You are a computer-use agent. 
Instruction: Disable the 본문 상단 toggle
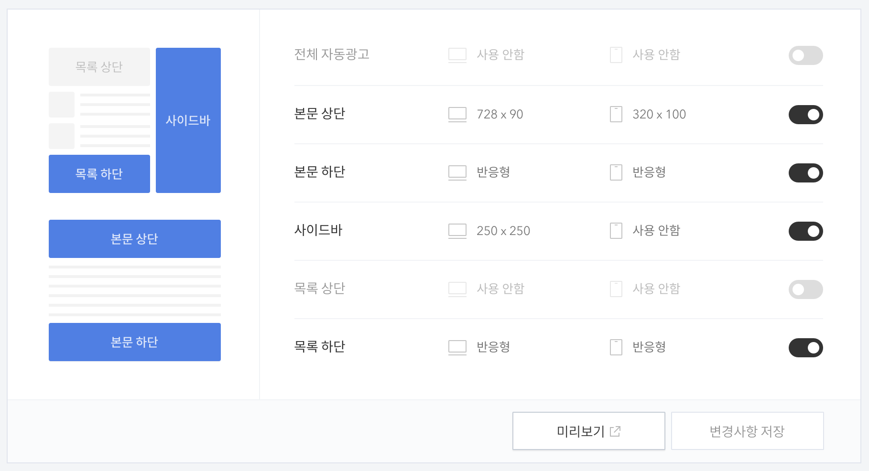click(x=805, y=115)
